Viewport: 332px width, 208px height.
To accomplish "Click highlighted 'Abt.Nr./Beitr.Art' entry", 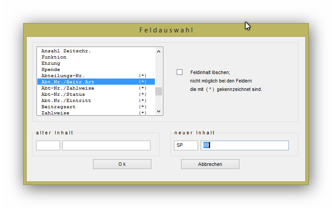I will 68,82.
